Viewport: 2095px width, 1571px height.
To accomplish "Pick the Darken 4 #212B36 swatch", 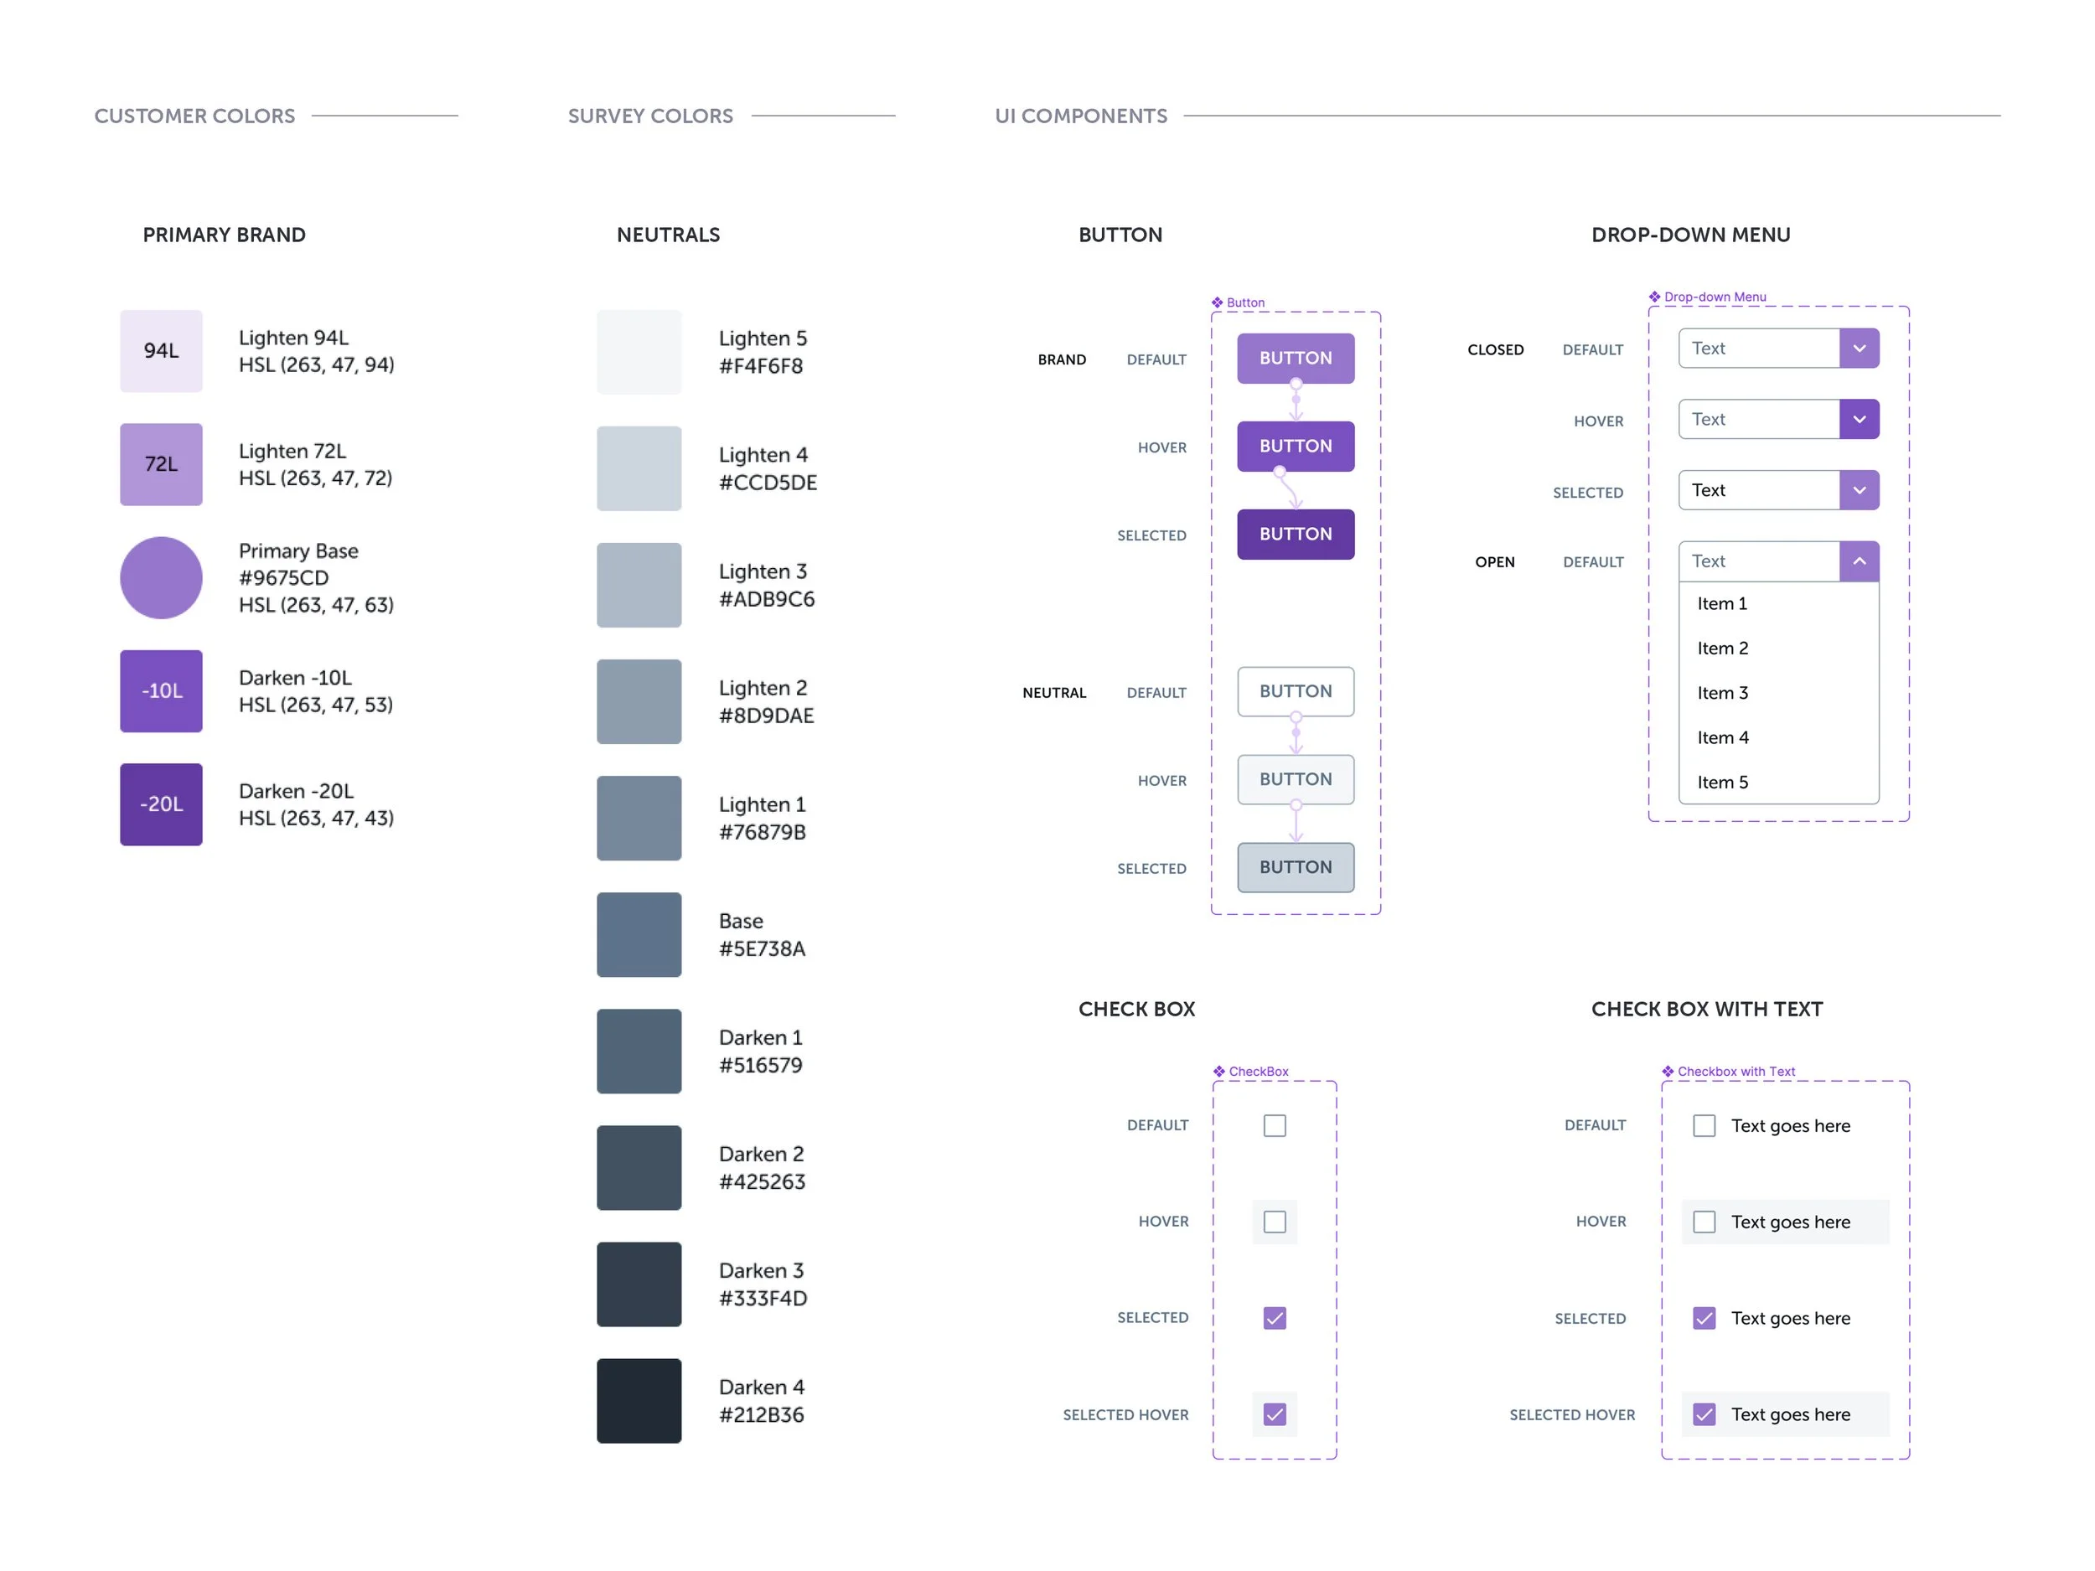I will click(639, 1402).
